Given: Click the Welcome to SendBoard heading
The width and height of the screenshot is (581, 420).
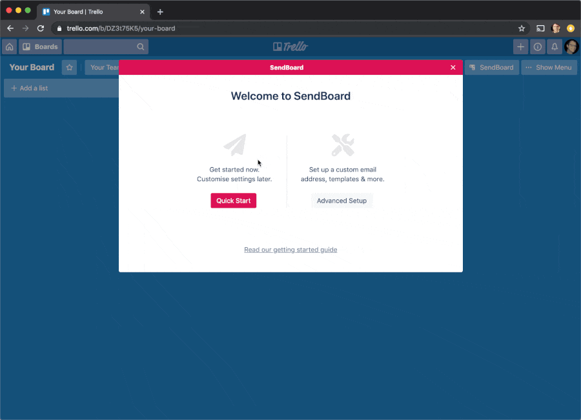Looking at the screenshot, I should (x=290, y=96).
